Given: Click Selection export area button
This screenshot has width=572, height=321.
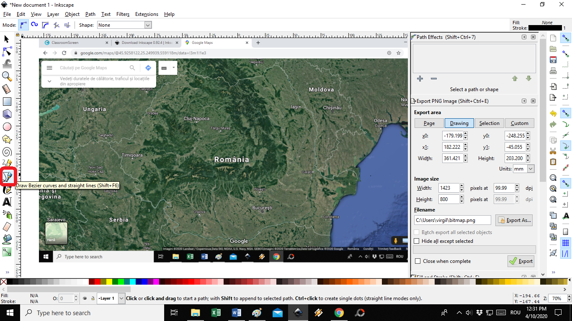Looking at the screenshot, I should pyautogui.click(x=489, y=123).
